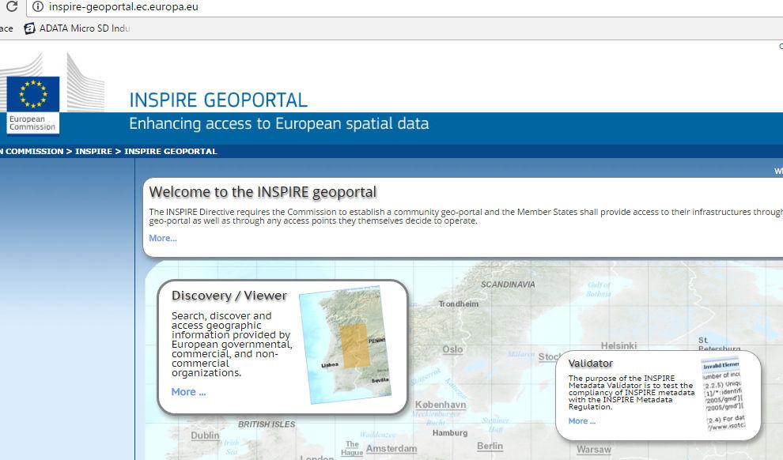Click Berlin label on the map
This screenshot has width=783, height=460.
coord(490,446)
